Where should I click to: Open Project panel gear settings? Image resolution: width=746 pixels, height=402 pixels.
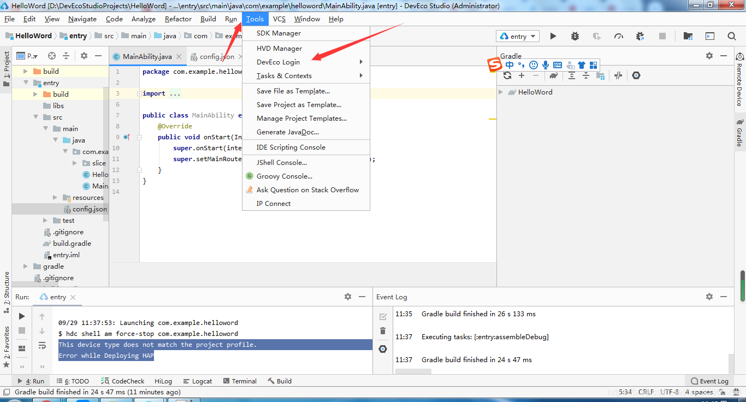[84, 56]
